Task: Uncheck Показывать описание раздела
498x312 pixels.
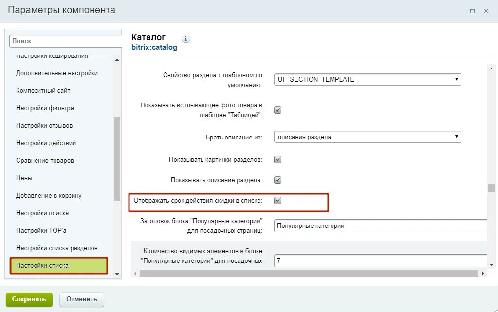Action: click(277, 180)
